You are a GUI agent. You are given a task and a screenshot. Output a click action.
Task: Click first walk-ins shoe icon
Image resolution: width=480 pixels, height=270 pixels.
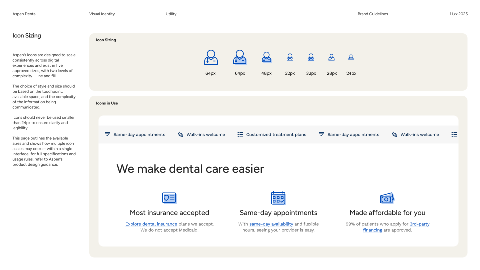(x=180, y=134)
